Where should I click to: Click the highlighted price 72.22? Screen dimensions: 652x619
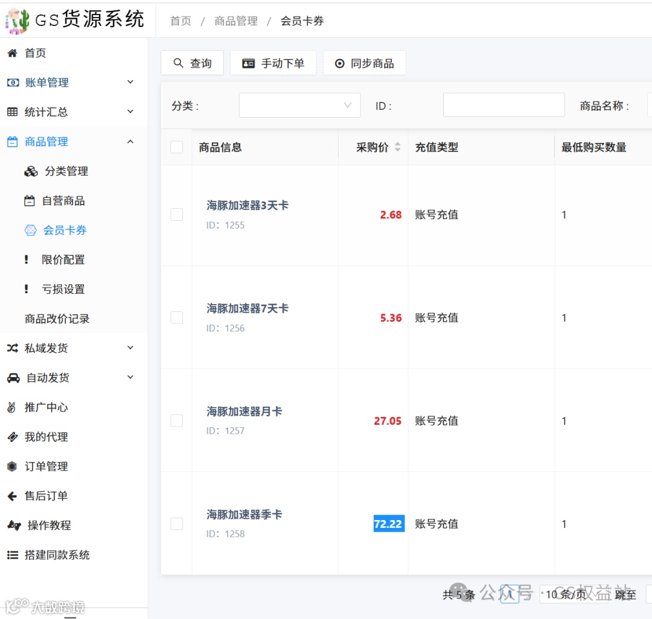point(389,524)
